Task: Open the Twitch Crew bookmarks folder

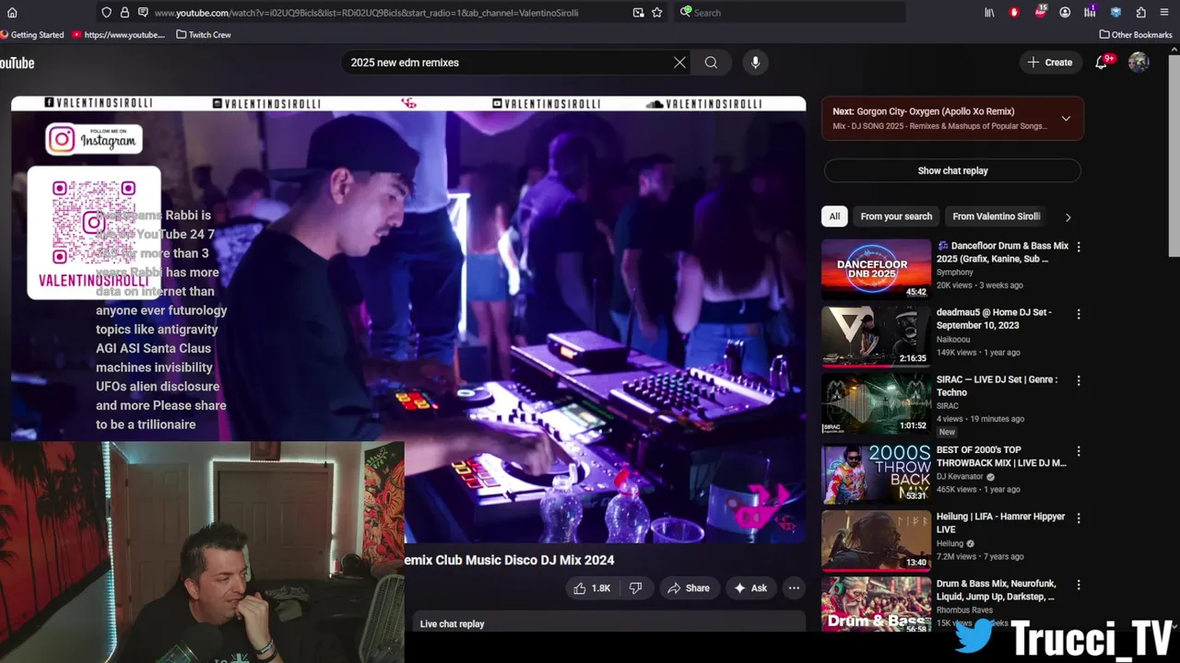Action: 204,35
